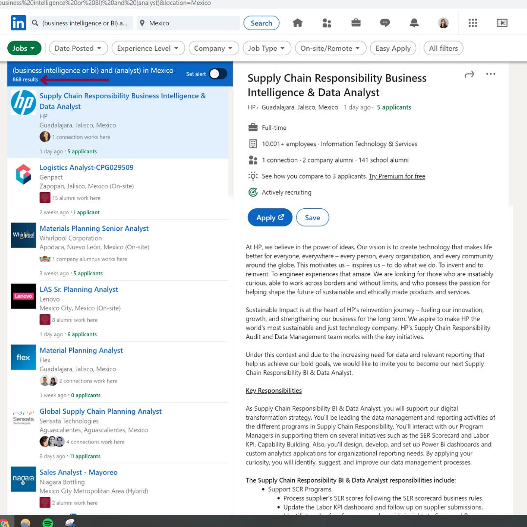Open the My Network icon
This screenshot has width=527, height=527.
[326, 23]
